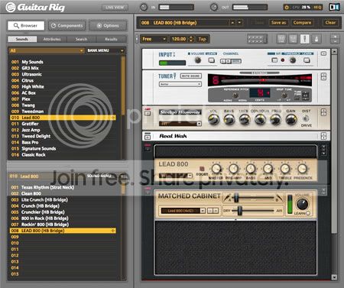The width and height of the screenshot is (344, 288).
Task: Toggle the first tapedeck toolbar icon
Action: pyautogui.click(x=281, y=39)
